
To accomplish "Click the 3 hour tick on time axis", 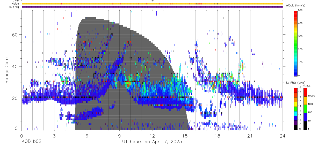I will click(x=54, y=136).
